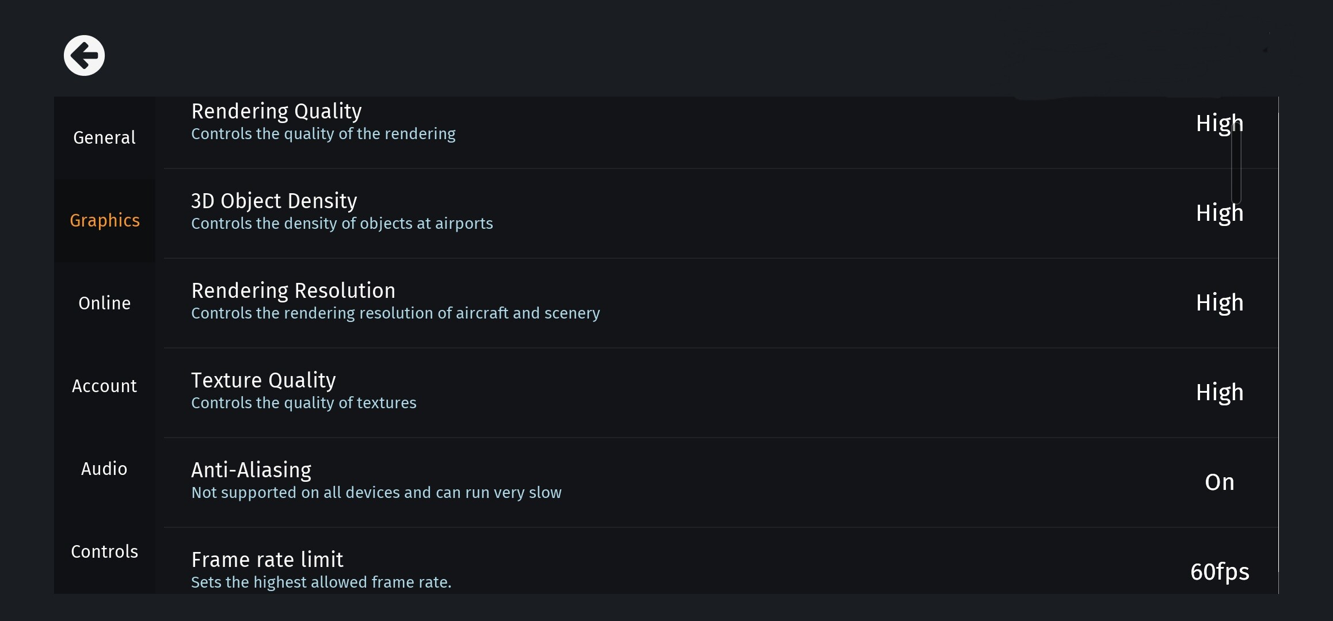
Task: Change the Rendering Quality High value
Action: (1219, 124)
